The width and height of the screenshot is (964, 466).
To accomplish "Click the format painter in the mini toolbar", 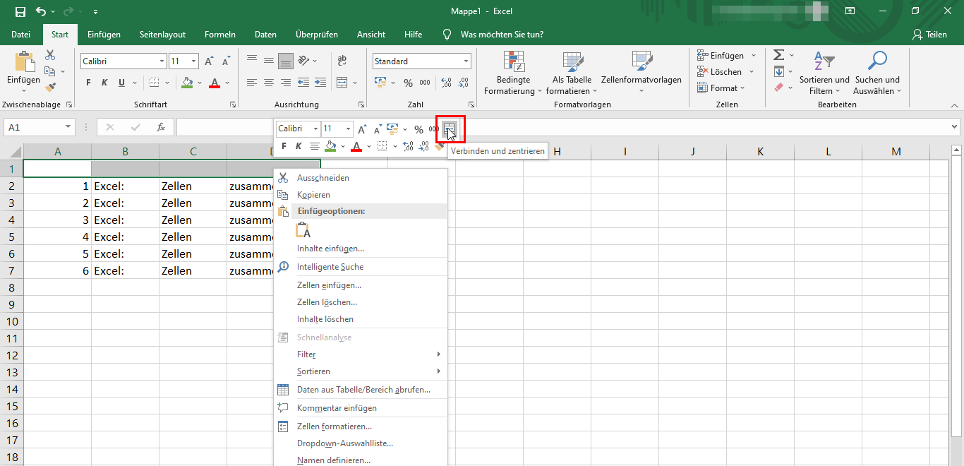I will (x=439, y=147).
